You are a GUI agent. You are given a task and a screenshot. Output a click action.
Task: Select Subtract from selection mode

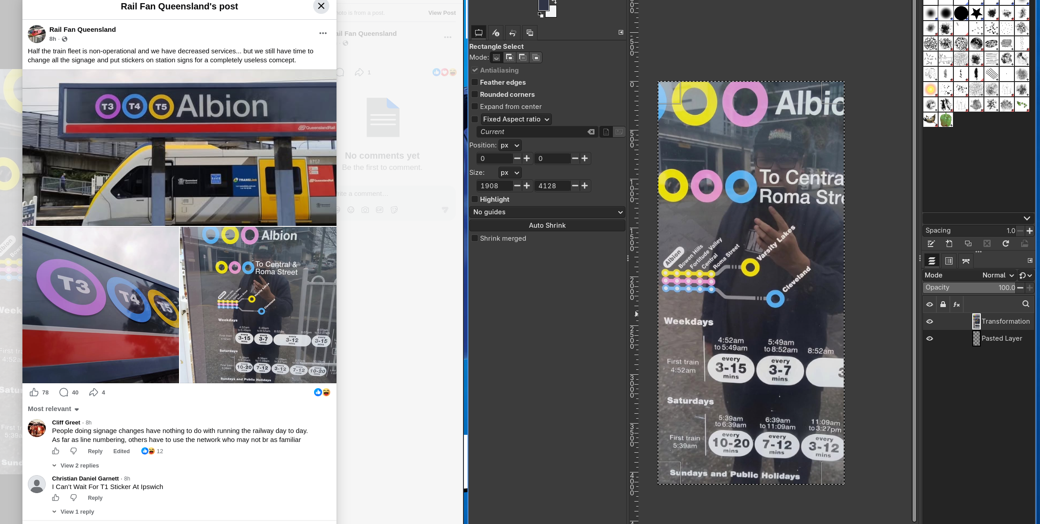[523, 57]
